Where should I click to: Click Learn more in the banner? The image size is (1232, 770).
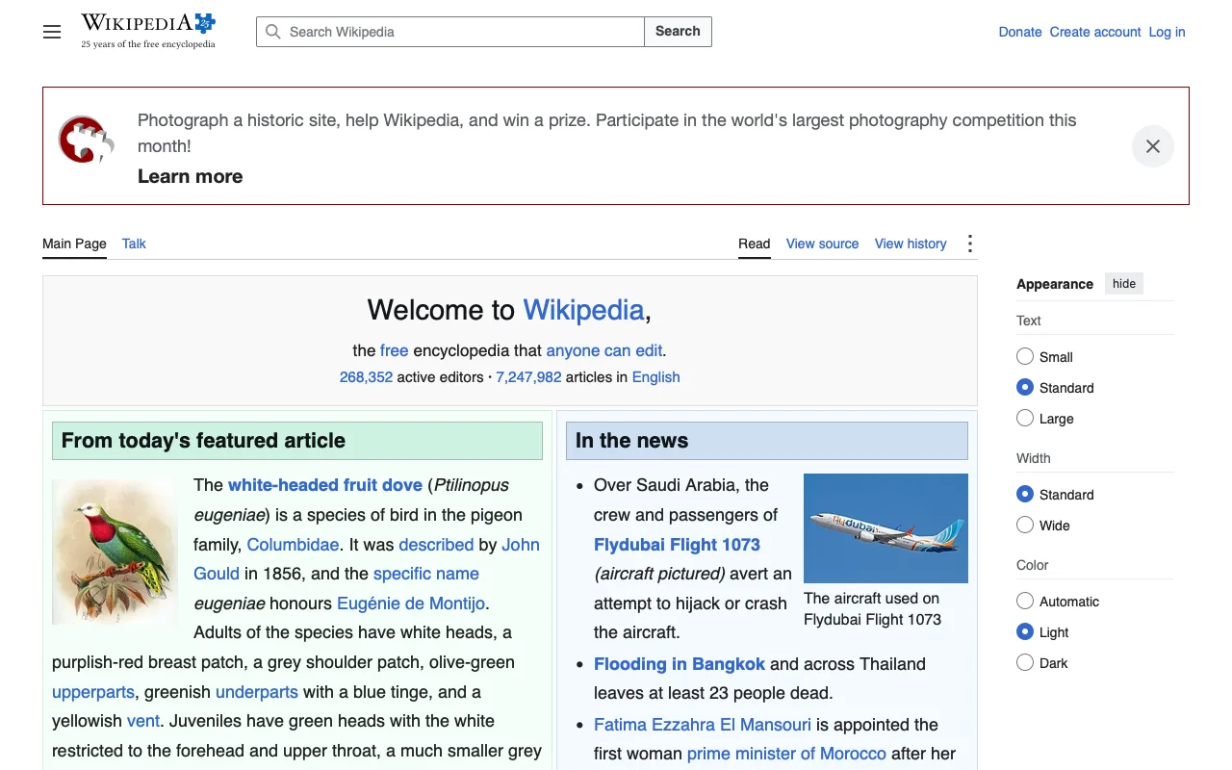191,176
